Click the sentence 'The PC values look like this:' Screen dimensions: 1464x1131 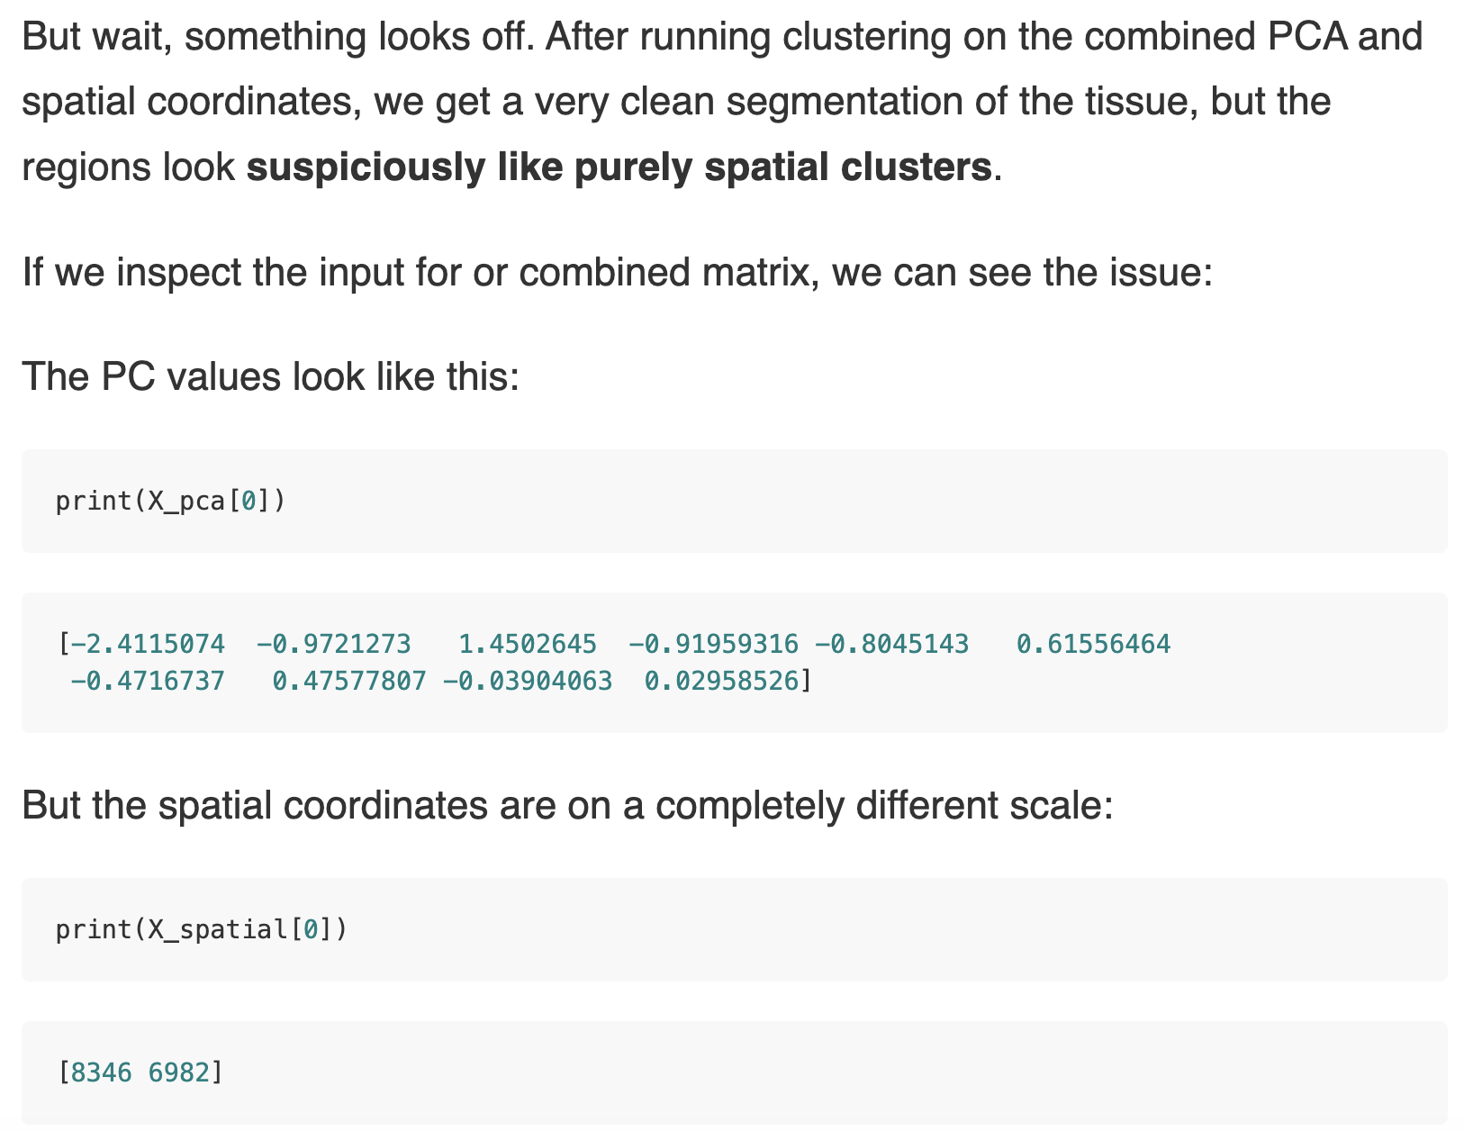(x=271, y=376)
